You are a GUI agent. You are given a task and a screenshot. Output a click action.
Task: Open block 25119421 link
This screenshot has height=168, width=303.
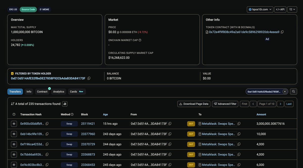point(88,124)
